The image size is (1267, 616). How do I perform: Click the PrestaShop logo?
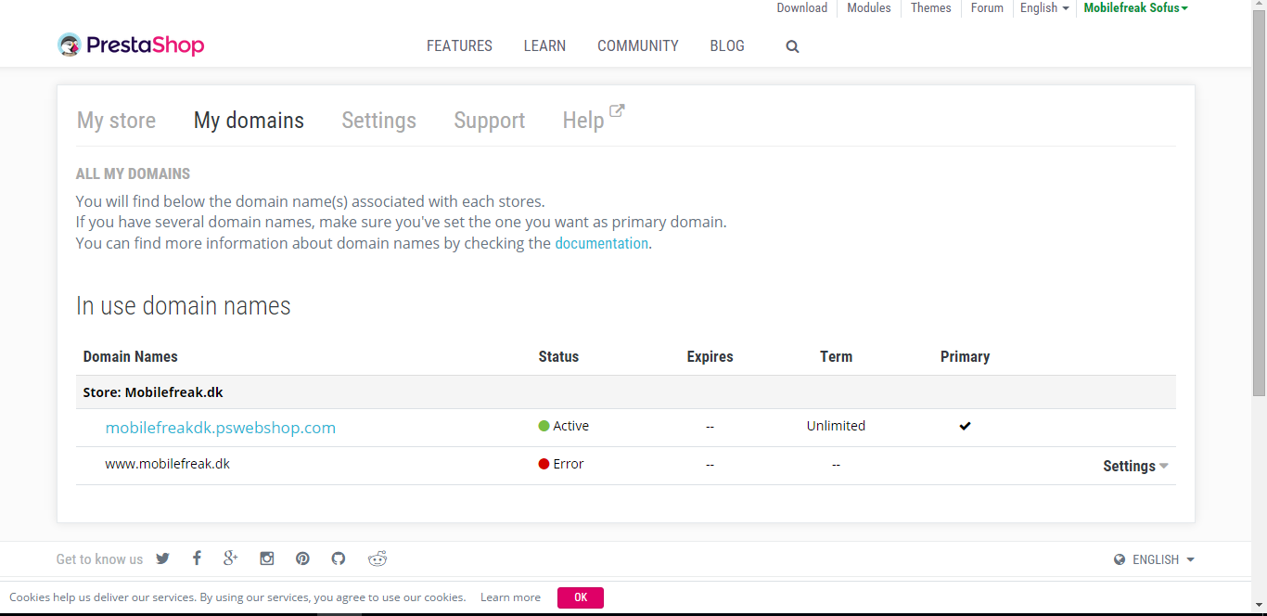coord(131,45)
